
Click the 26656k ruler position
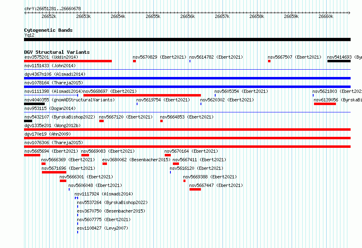point(188,16)
